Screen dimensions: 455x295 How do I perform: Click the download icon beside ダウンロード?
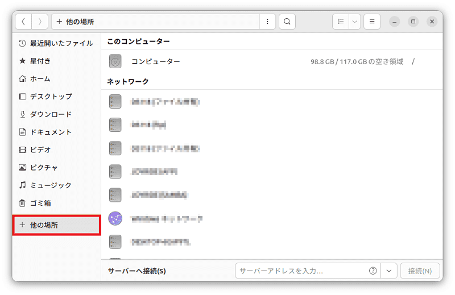(x=22, y=114)
